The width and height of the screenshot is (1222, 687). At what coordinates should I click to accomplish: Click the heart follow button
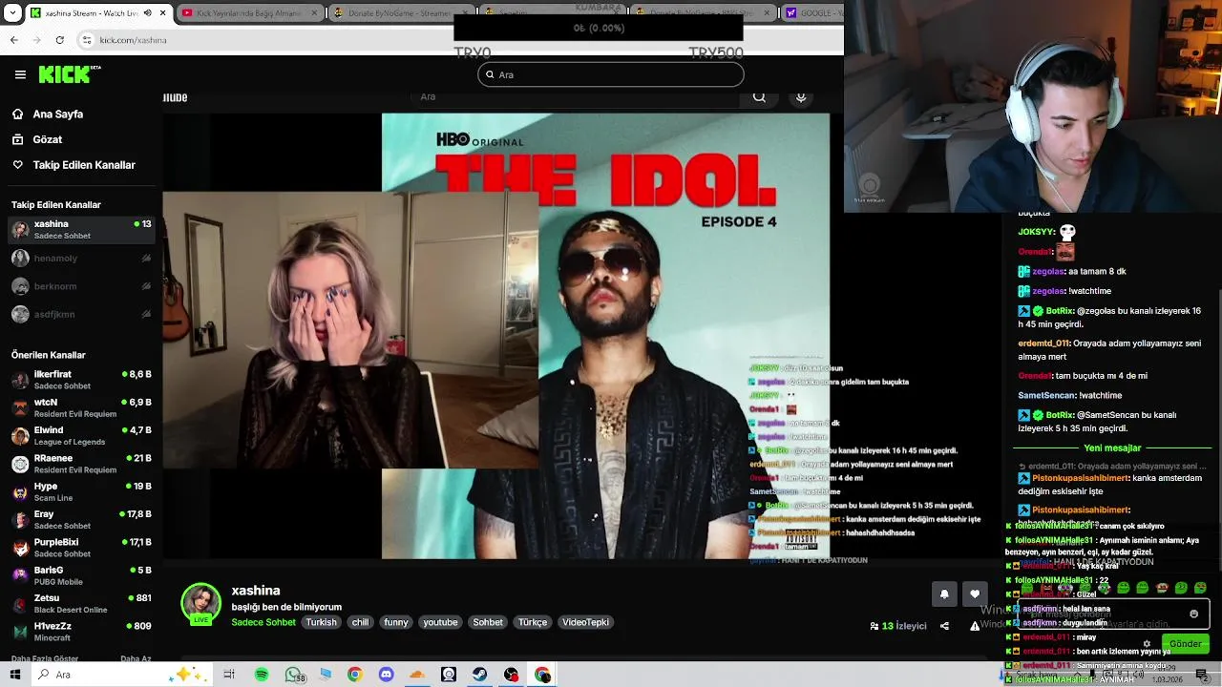[975, 593]
